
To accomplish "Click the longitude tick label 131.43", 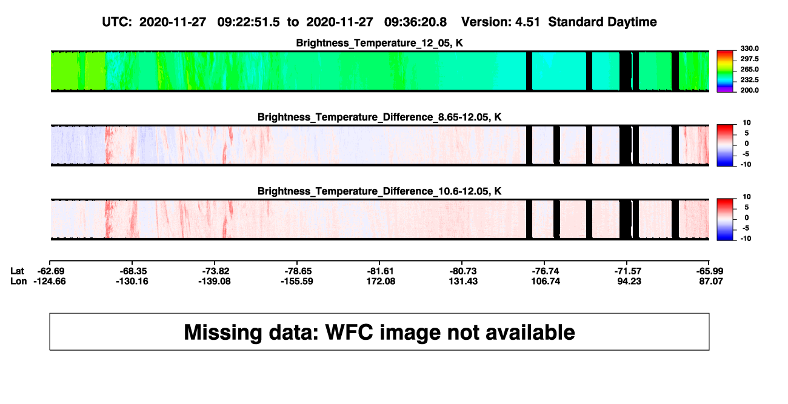I will 464,281.
